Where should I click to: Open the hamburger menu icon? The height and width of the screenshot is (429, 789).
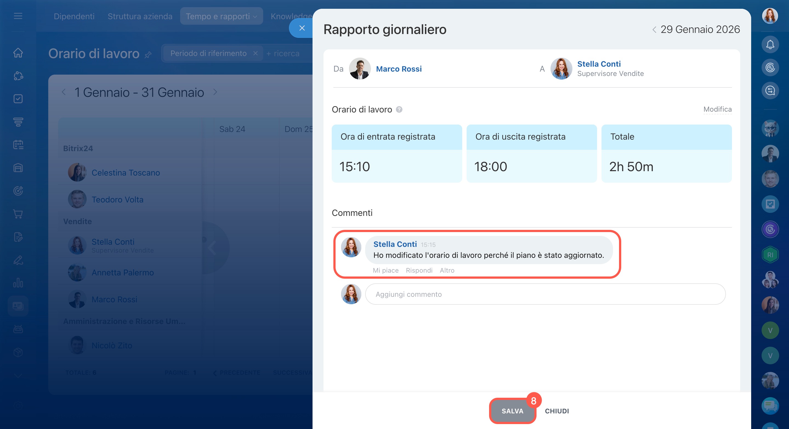point(18,16)
